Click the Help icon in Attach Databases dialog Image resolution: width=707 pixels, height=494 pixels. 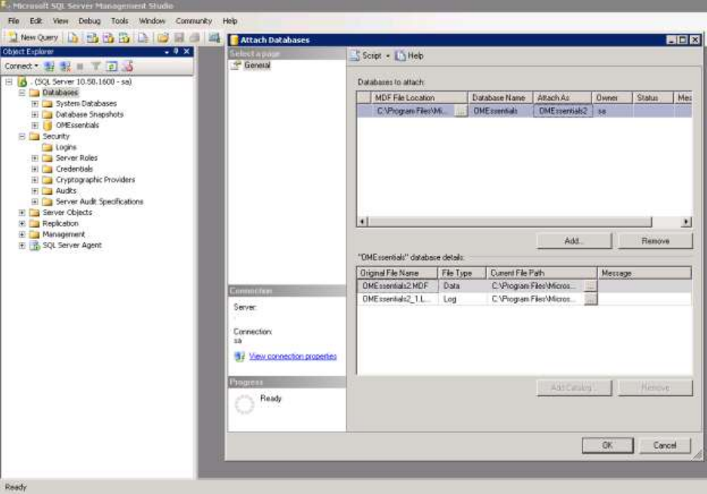tap(400, 56)
